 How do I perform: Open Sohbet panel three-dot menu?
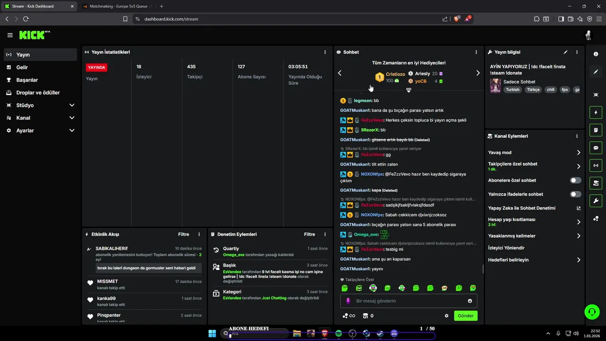tap(476, 52)
